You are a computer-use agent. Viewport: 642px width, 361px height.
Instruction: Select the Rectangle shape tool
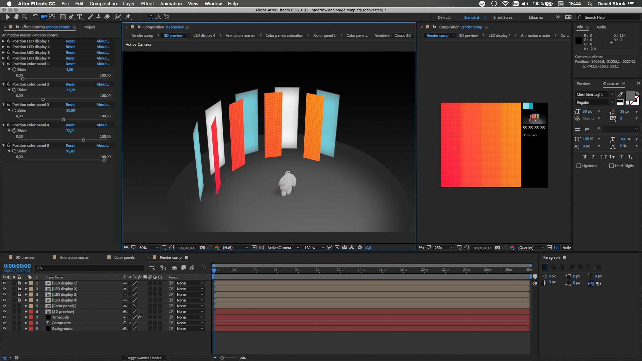click(x=63, y=17)
